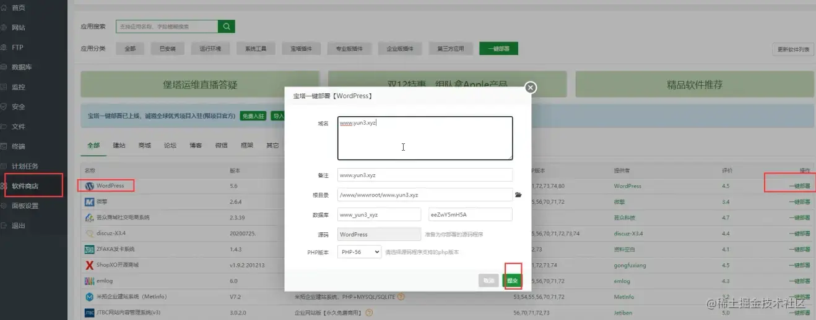Select the 已安装 category filter
This screenshot has width=816, height=320.
pyautogui.click(x=167, y=49)
